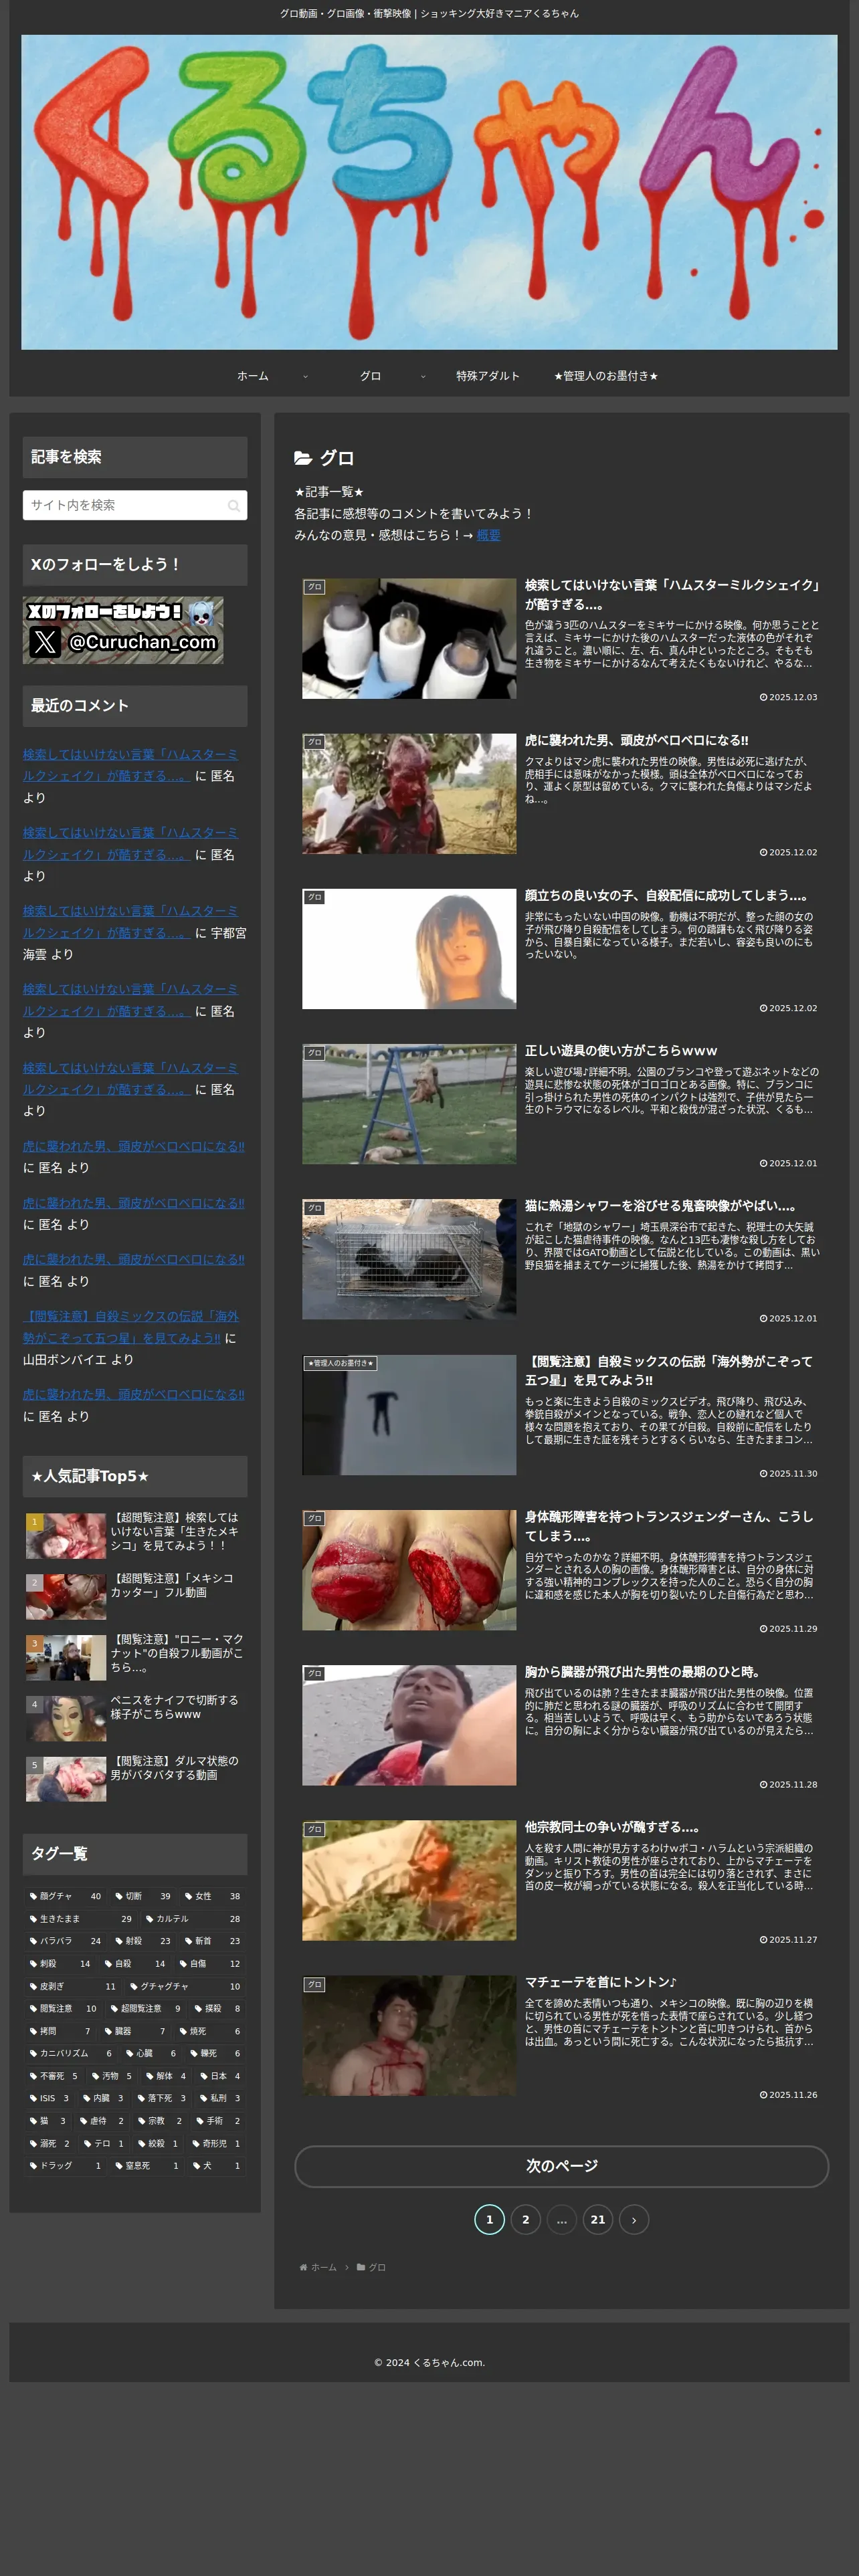
Task: Open article マチェーテを首にトントン♪
Action: click(601, 1981)
